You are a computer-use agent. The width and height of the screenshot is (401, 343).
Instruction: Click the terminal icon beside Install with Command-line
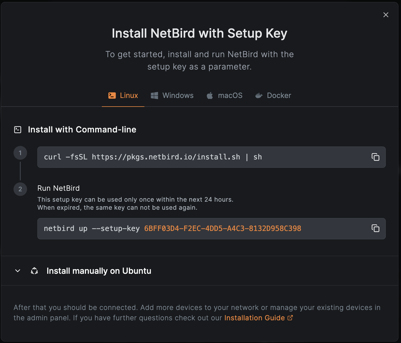(18, 130)
